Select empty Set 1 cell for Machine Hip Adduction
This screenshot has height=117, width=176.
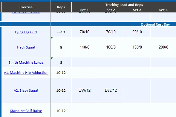(85, 73)
